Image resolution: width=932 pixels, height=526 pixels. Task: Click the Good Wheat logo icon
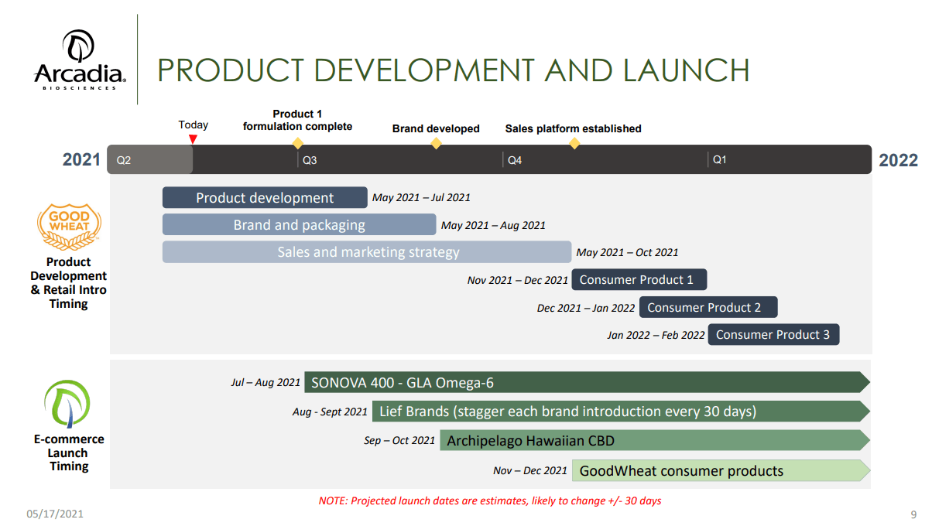[70, 227]
